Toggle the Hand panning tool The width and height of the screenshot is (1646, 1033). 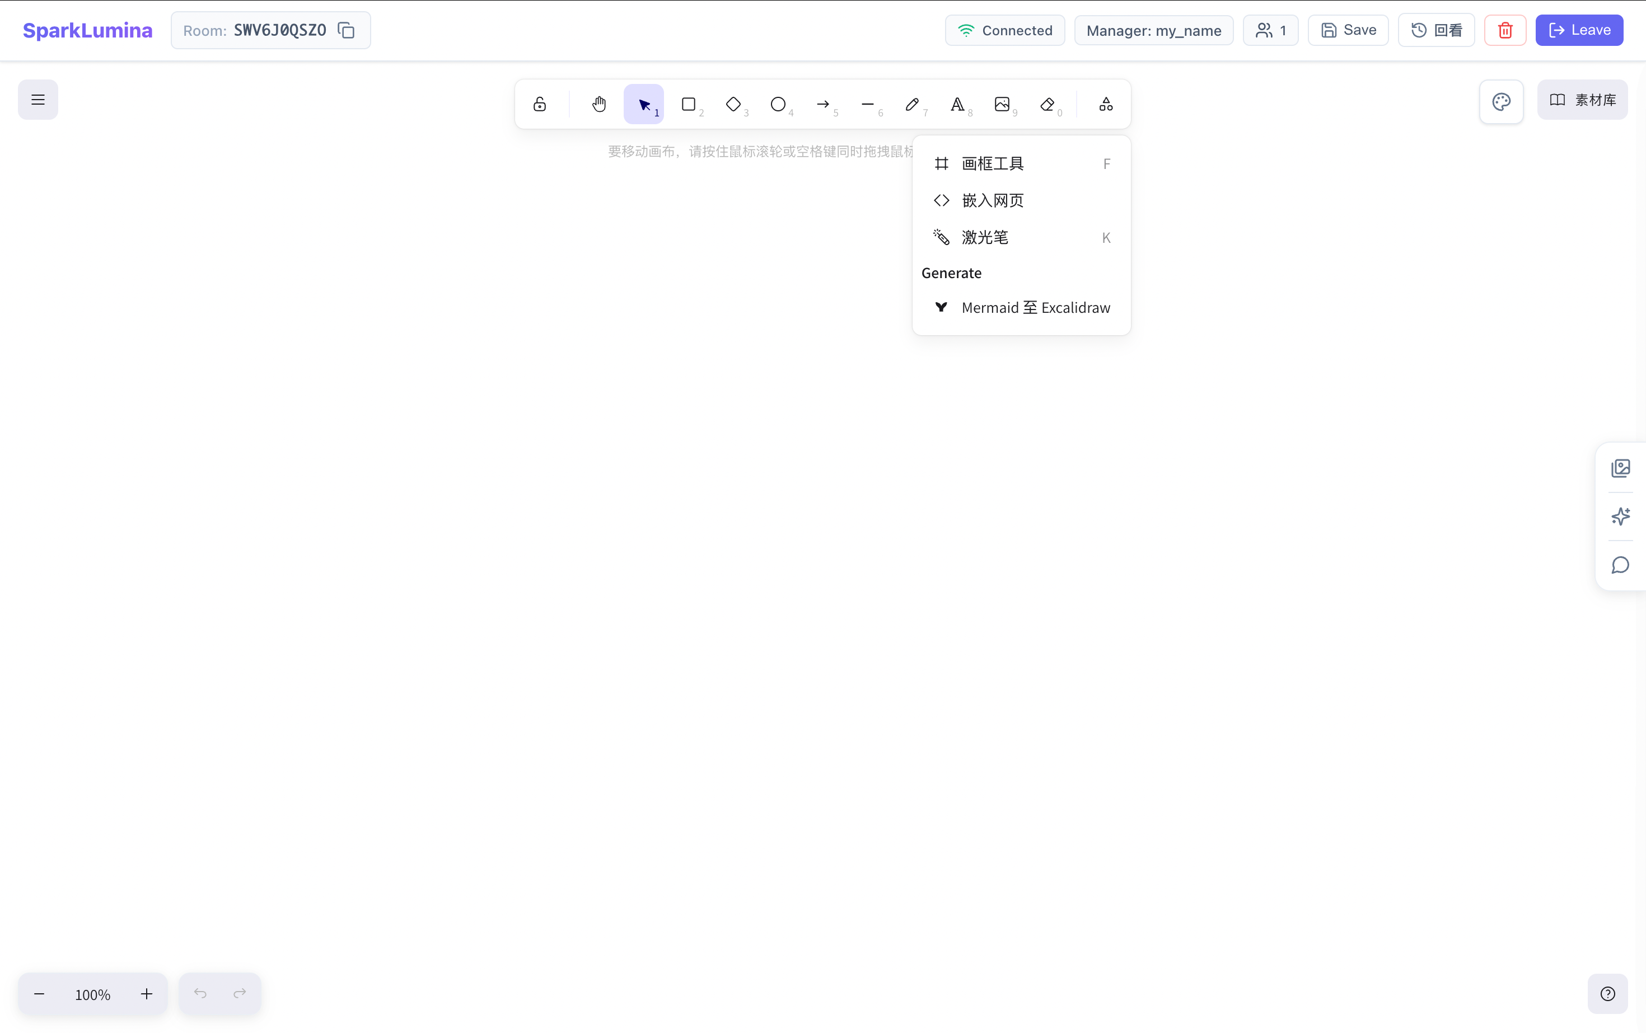(599, 104)
